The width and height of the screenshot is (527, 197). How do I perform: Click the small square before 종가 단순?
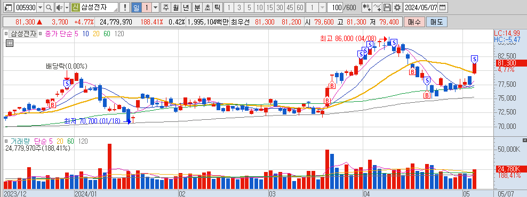click(x=41, y=34)
